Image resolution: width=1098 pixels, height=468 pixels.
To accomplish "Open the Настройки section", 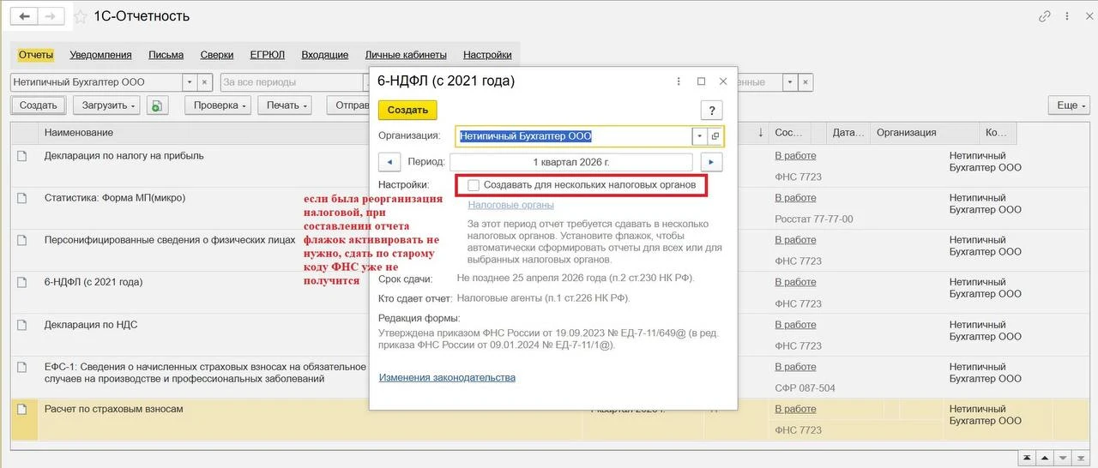I will pos(487,55).
